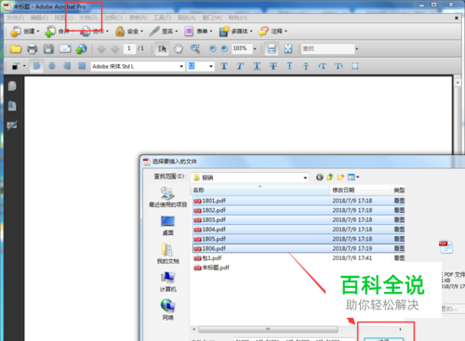The image size is (465, 341).
Task: Activate the Hand tool
Action: tap(179, 49)
